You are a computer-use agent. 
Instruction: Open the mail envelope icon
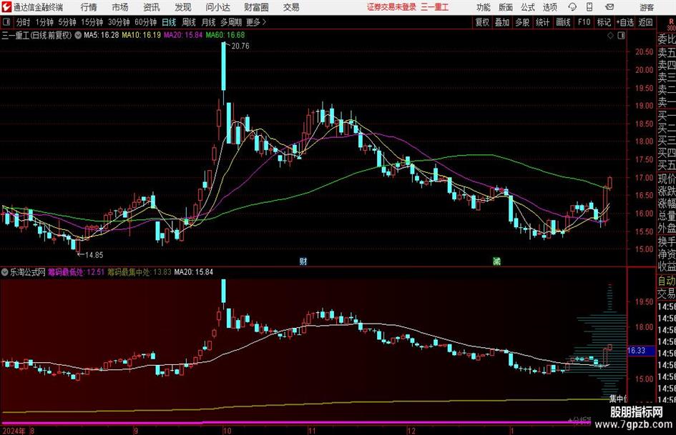click(609, 7)
